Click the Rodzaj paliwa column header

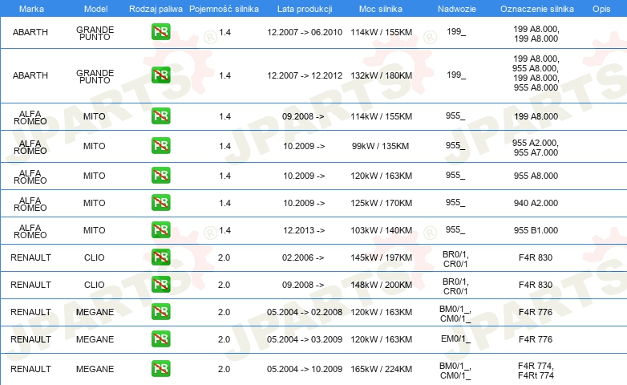coord(156,7)
